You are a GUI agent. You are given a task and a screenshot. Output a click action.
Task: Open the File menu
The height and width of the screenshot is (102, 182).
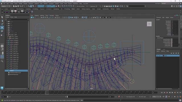tap(4, 4)
